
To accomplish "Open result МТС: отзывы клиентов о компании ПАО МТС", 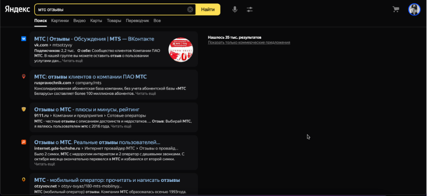I will (90, 77).
